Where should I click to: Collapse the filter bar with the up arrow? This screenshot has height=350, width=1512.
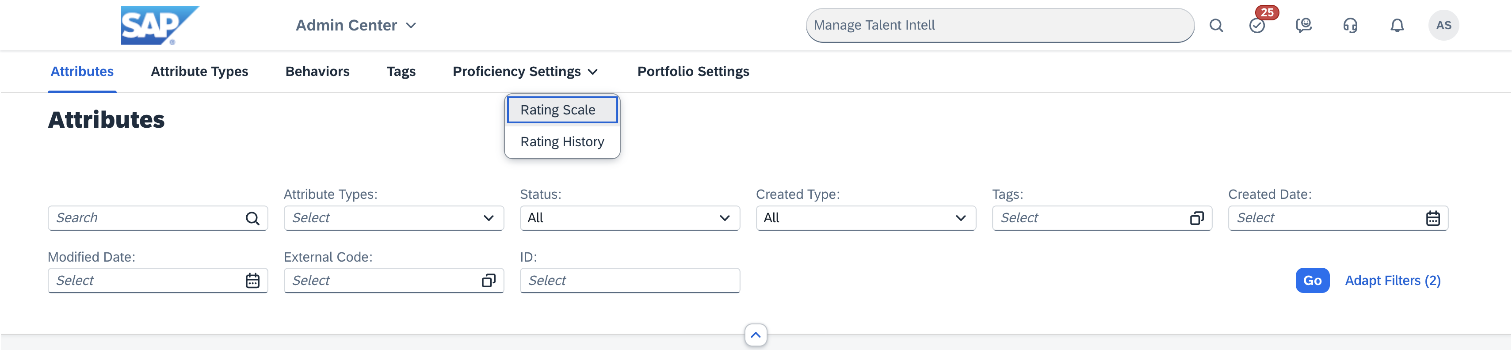point(756,335)
